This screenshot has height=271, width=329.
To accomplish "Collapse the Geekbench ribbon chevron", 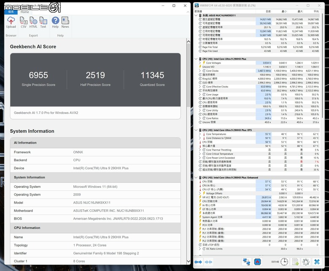I will [x=188, y=12].
